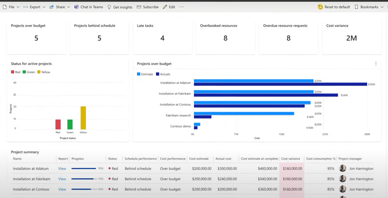The image size is (388, 198).
Task: Click the Reset to default icon
Action: (x=320, y=7)
